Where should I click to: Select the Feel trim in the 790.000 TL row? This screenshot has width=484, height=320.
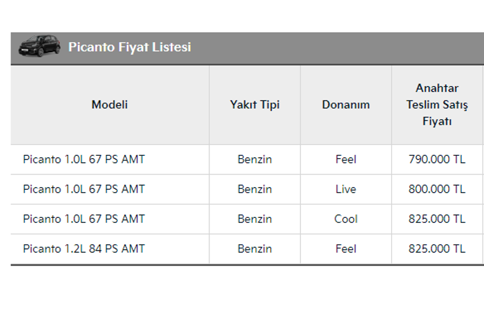346,160
